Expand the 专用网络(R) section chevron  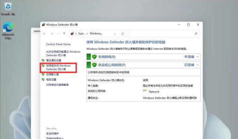[x=197, y=57]
